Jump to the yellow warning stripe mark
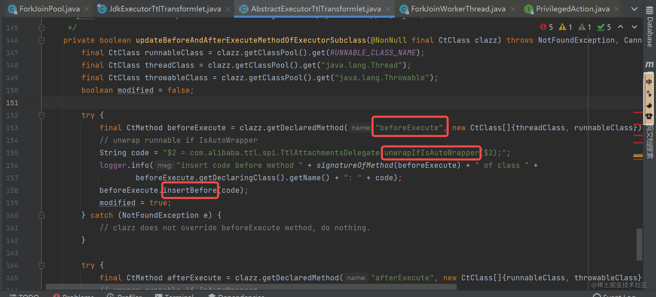 pos(638,157)
